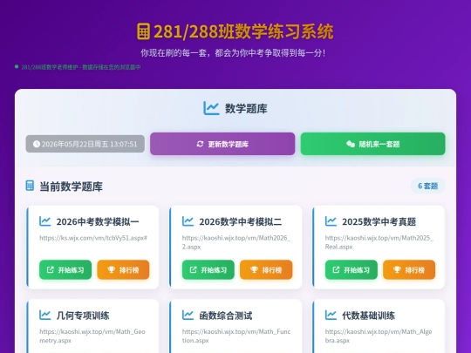Start practice for 2026中考数学模拟一
The width and height of the screenshot is (471, 353).
tap(65, 269)
